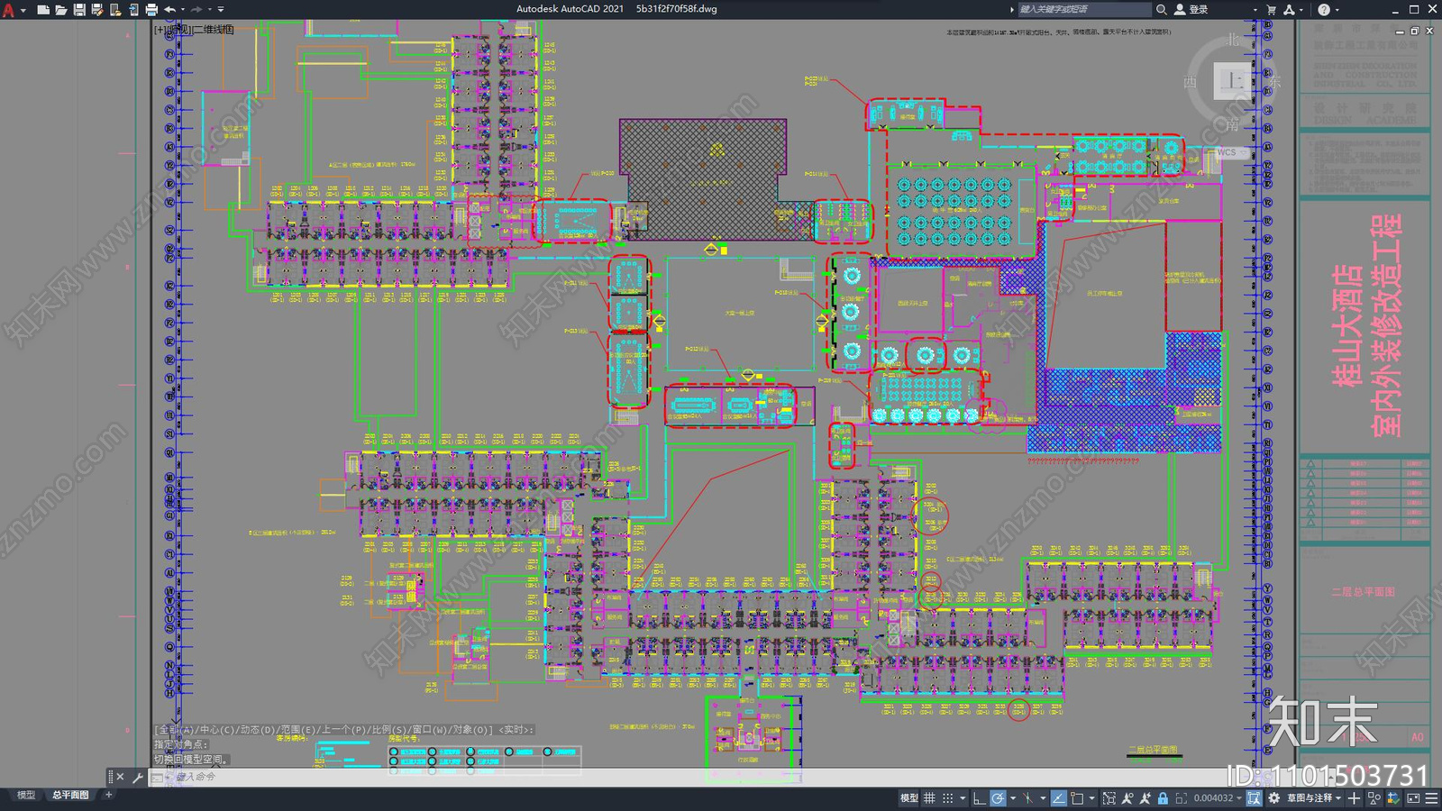
Task: Open the customization three-lines status icon
Action: click(1431, 797)
